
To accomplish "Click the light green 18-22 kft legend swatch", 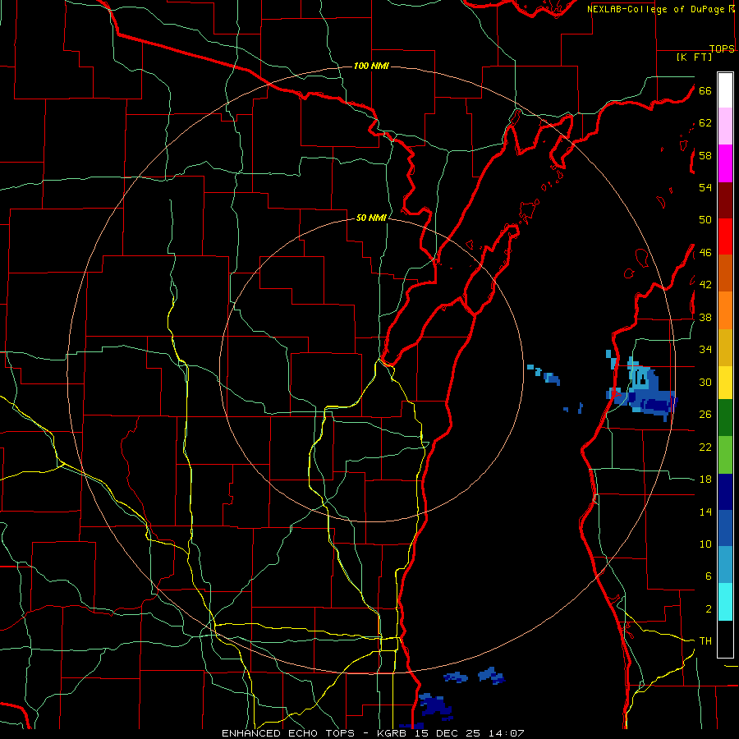I will pos(725,455).
